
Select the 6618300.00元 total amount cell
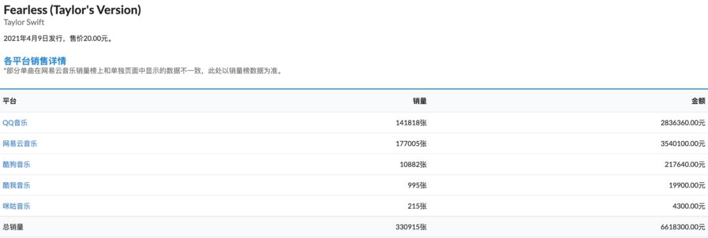pyautogui.click(x=682, y=227)
